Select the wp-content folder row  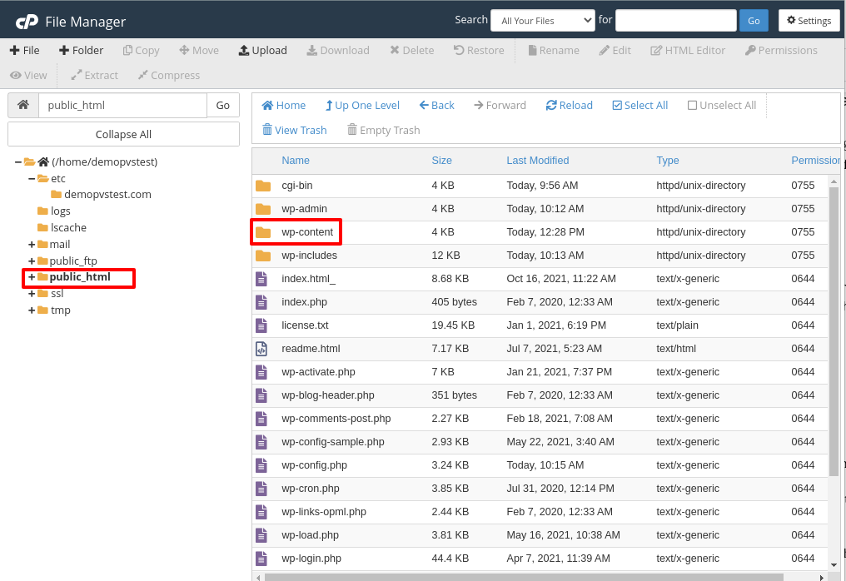coord(540,232)
